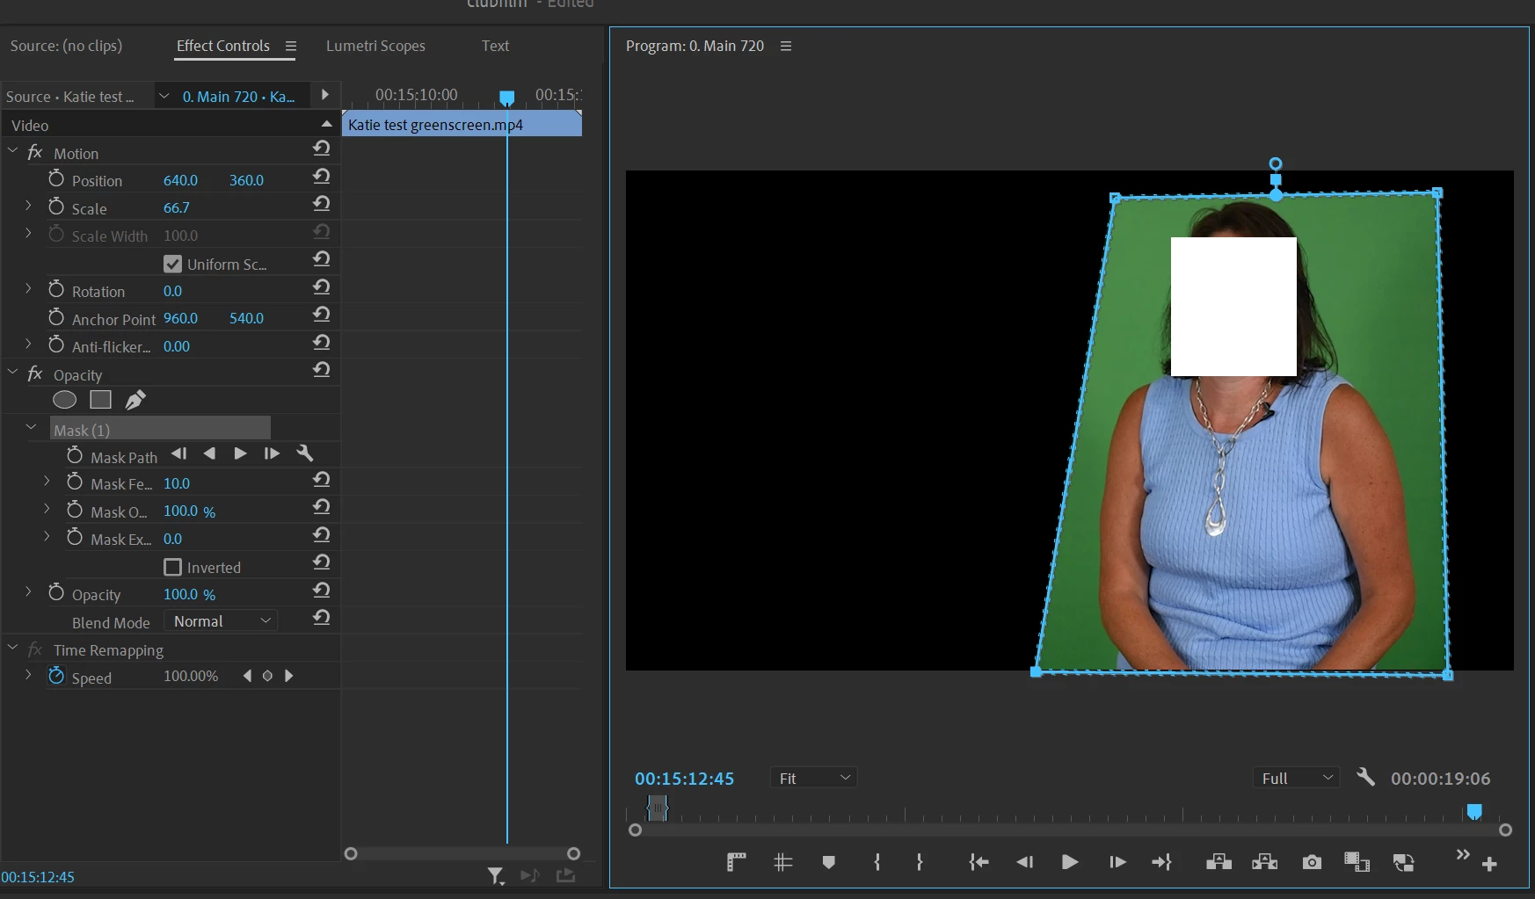The image size is (1535, 899).
Task: Expand the Scale property
Action: [x=28, y=206]
